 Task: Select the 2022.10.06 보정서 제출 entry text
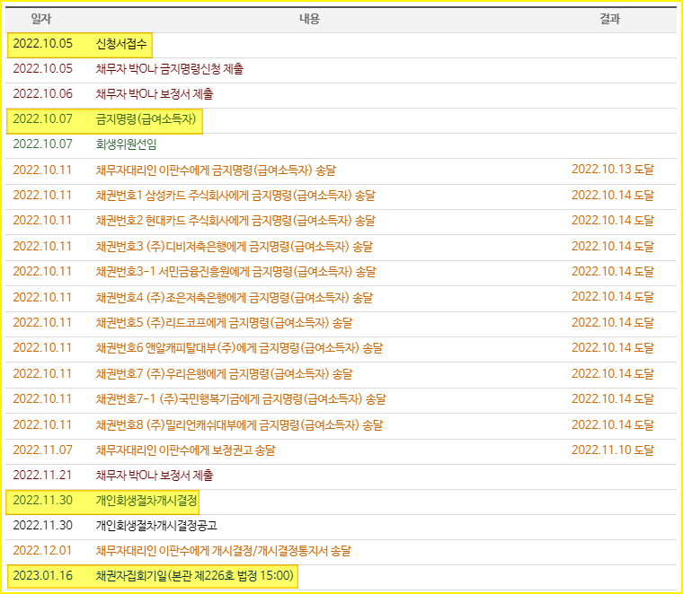coord(155,94)
